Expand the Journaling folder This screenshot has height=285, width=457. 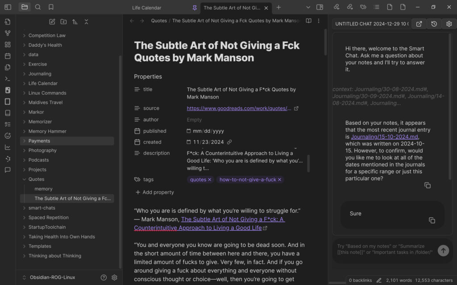40,74
